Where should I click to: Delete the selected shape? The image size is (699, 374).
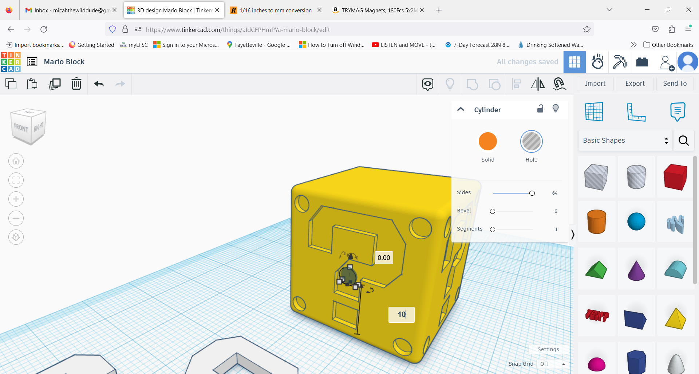(x=76, y=84)
